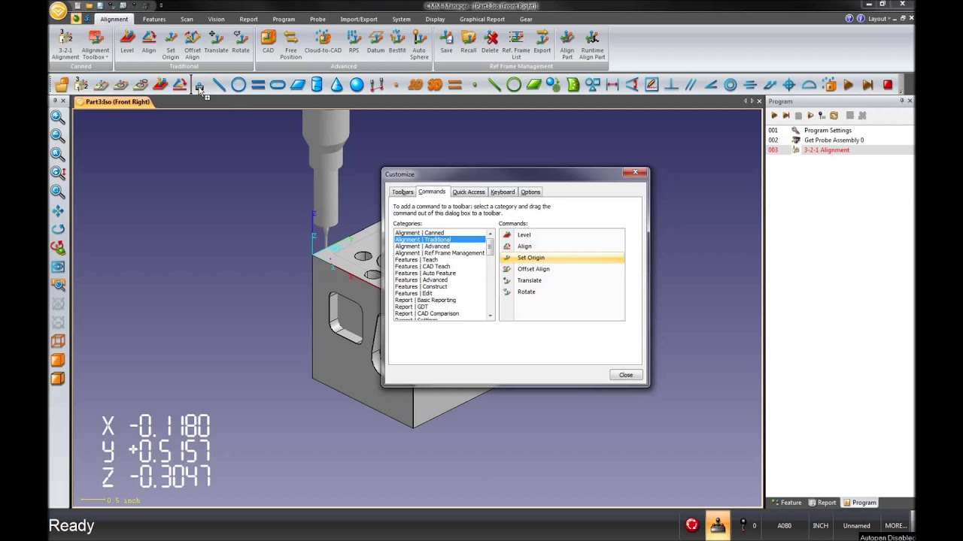The image size is (963, 541).
Task: Switch to the Report panel tab
Action: pyautogui.click(x=822, y=503)
